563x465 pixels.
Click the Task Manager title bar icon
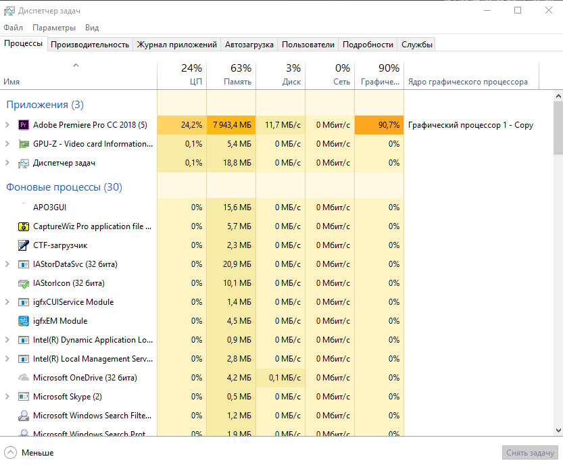tap(9, 11)
